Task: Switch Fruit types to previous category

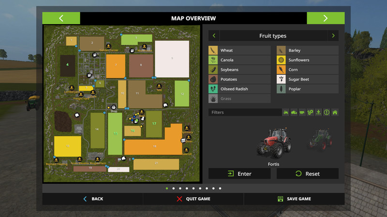Action: click(x=214, y=36)
